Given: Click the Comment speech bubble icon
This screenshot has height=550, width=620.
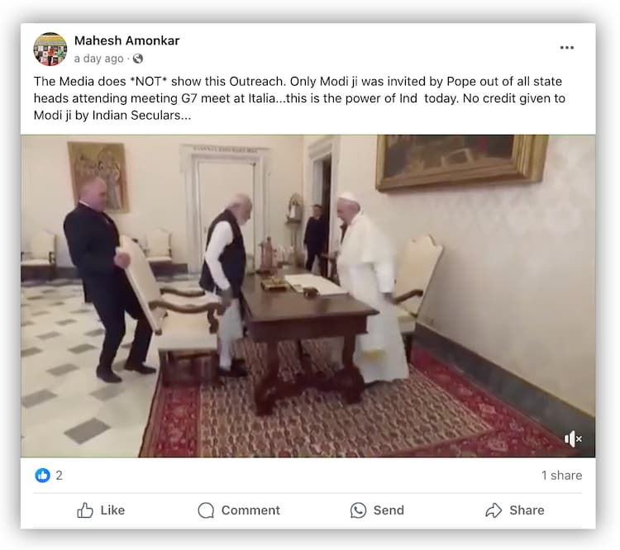Looking at the screenshot, I should pos(206,510).
